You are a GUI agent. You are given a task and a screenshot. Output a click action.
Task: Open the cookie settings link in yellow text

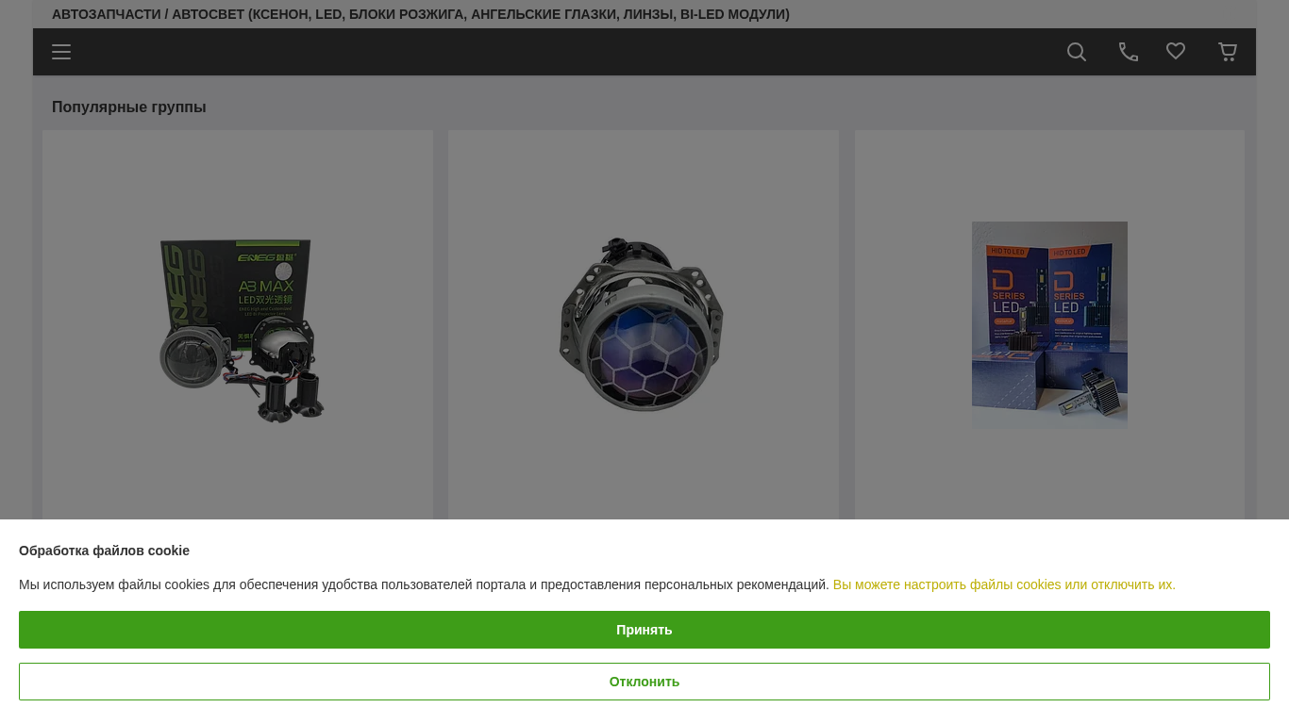1004,584
